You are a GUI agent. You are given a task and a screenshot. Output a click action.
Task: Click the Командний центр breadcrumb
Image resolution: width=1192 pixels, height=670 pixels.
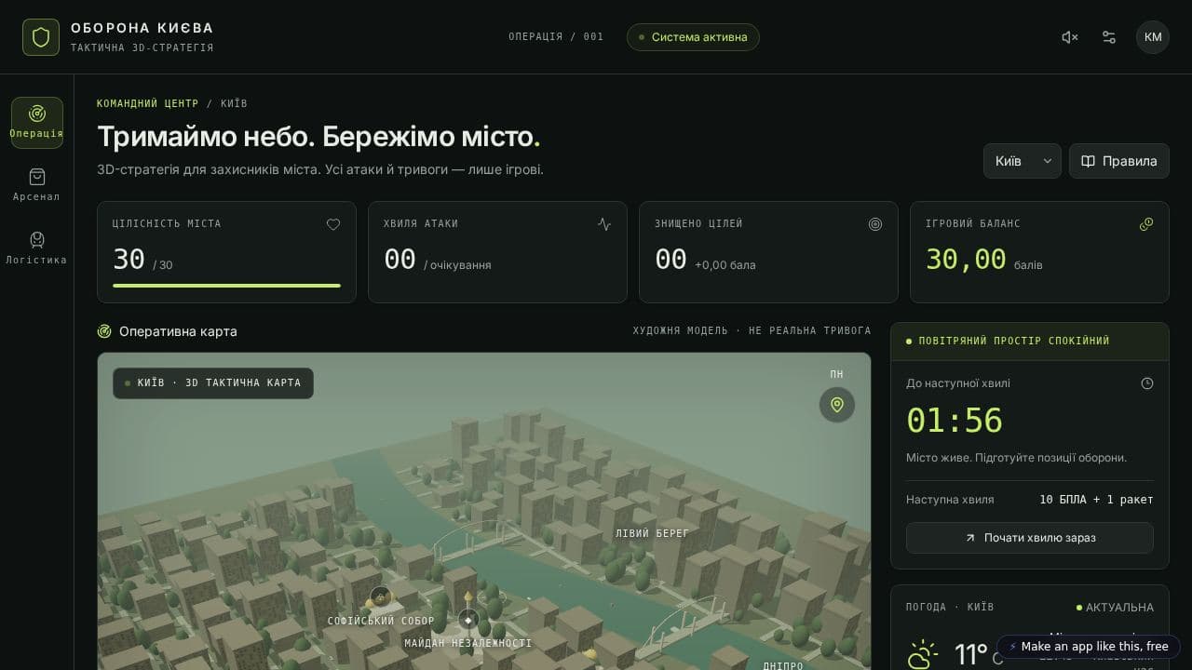tap(148, 103)
